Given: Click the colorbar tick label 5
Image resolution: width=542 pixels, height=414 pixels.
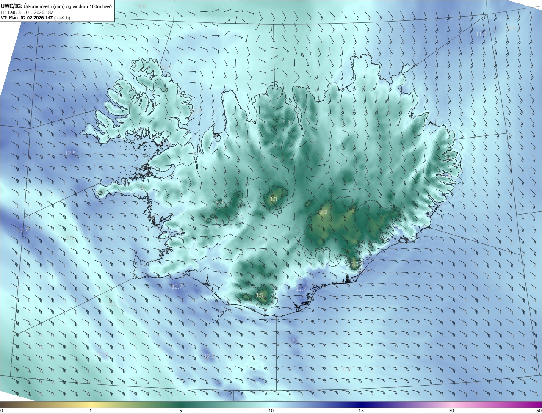Looking at the screenshot, I should (x=181, y=411).
